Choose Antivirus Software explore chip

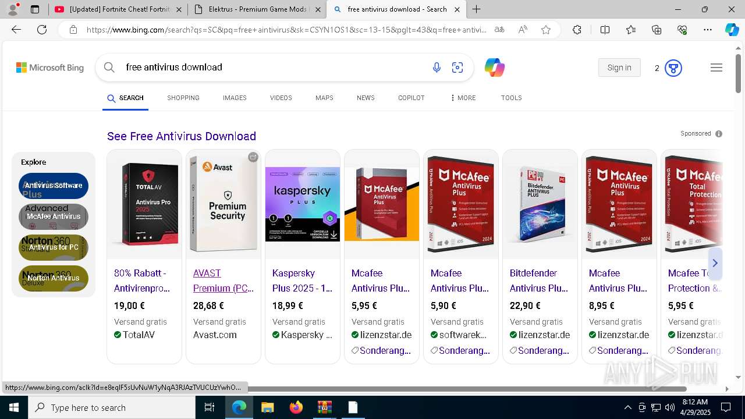[x=54, y=186]
